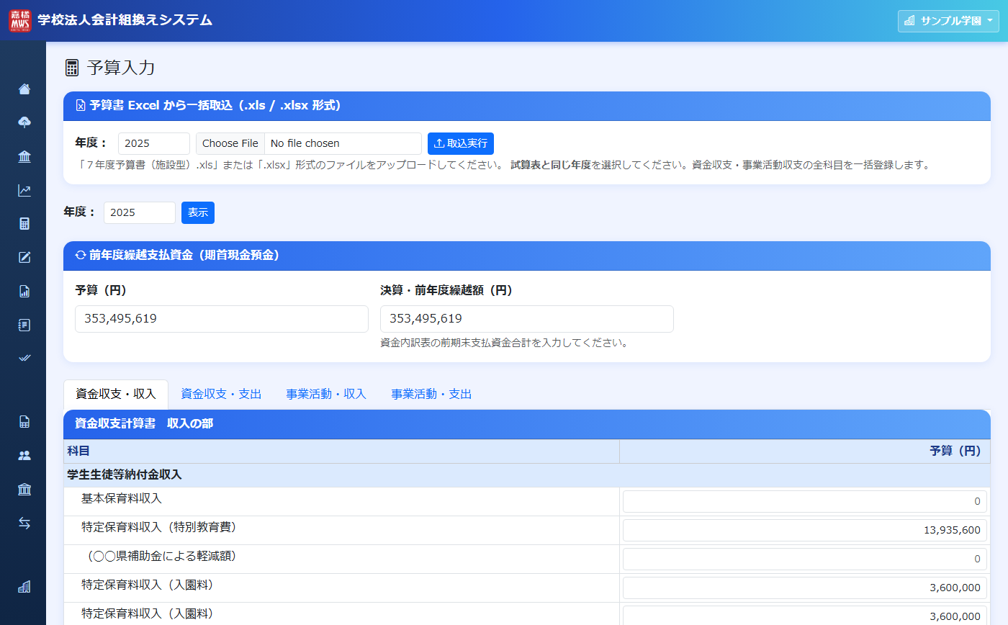The width and height of the screenshot is (1008, 625).
Task: Click the 基本保育料収入 budget field
Action: 805,502
